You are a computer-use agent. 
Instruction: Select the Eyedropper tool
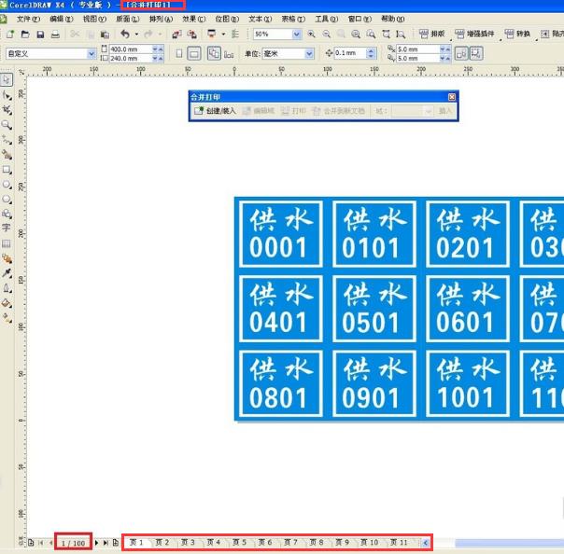tap(7, 273)
